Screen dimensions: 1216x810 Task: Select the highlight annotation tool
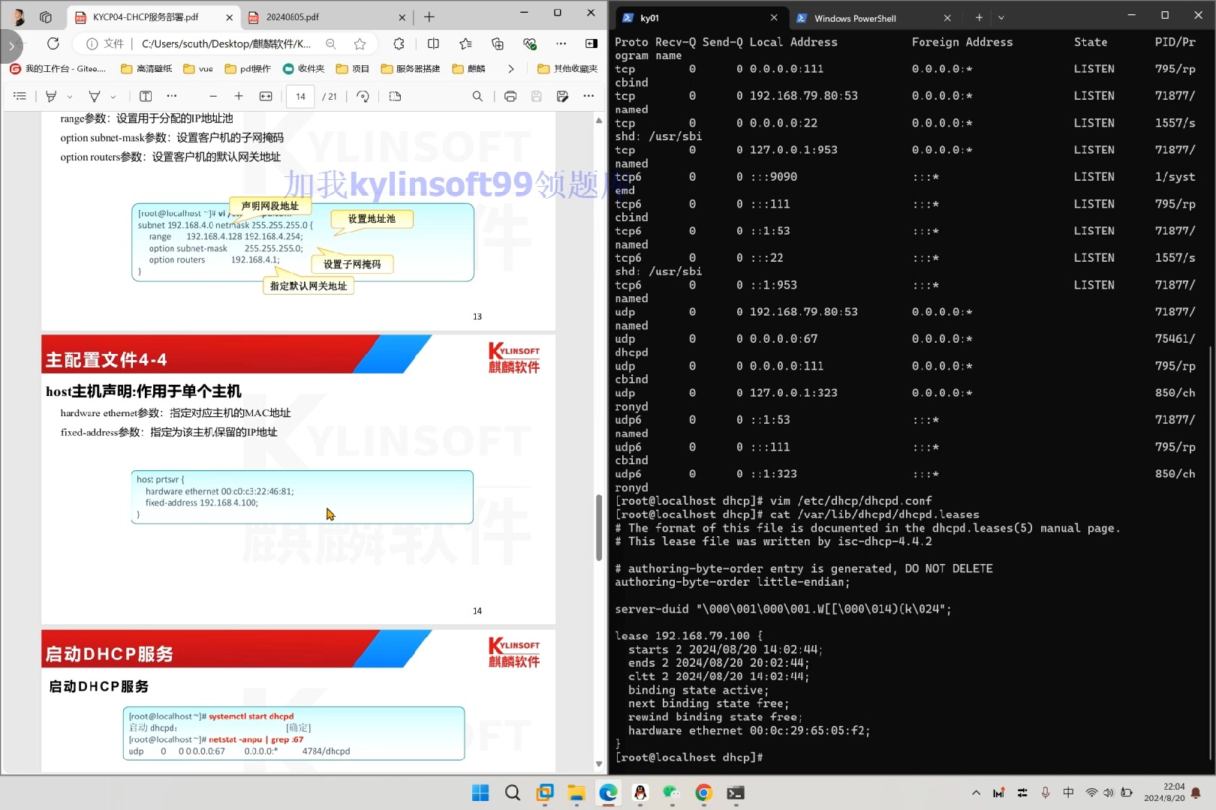coord(51,96)
